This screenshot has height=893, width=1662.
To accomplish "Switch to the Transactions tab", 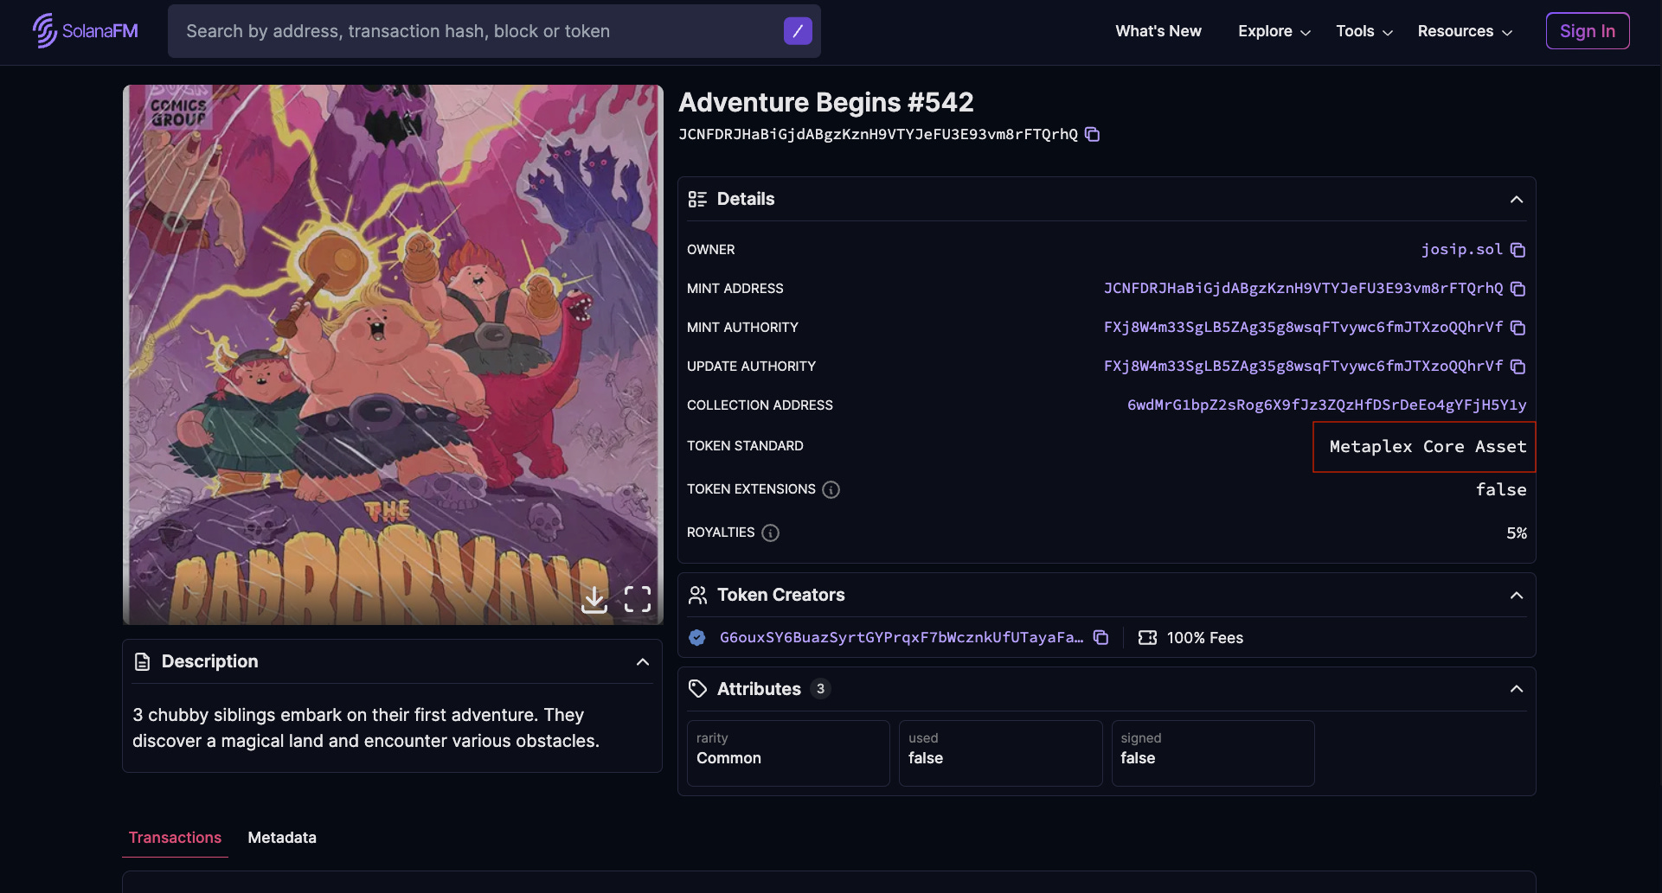I will point(175,838).
